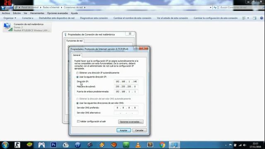Click the Explorer back navigation arrow
Screen dimensions: 265x149
(3, 7)
